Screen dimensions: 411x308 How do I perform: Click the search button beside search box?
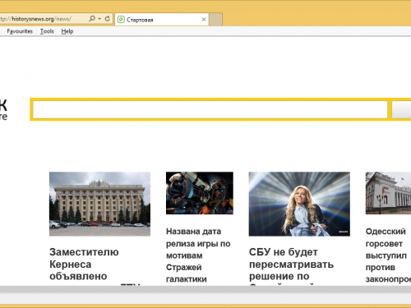tap(401, 109)
